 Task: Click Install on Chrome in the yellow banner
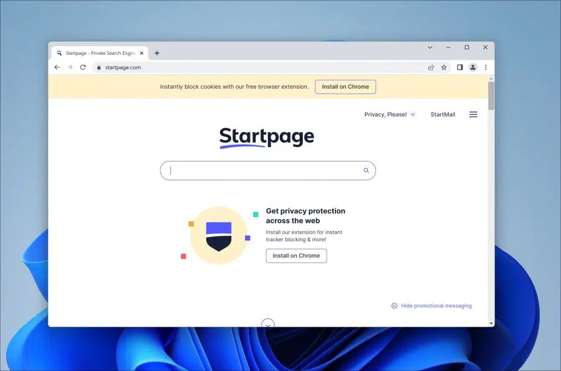(345, 87)
